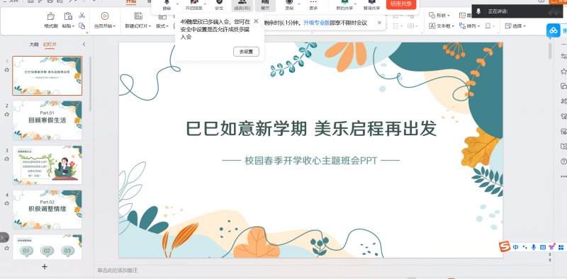Click the 去设置 button in notification

click(x=246, y=52)
